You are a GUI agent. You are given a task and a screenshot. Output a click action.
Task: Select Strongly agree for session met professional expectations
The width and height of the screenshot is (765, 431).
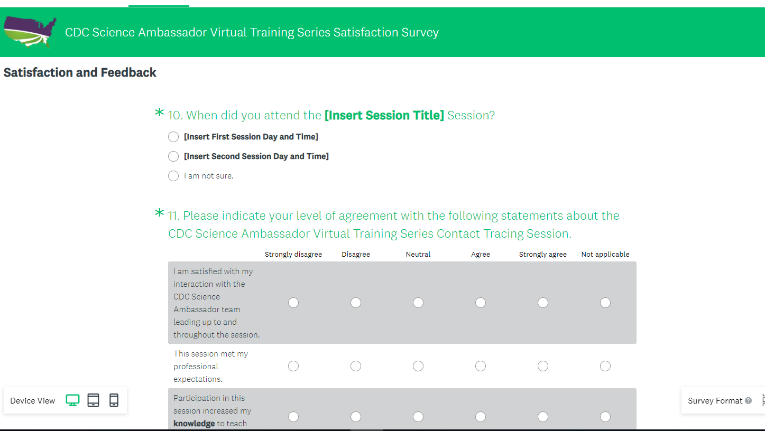pyautogui.click(x=543, y=366)
